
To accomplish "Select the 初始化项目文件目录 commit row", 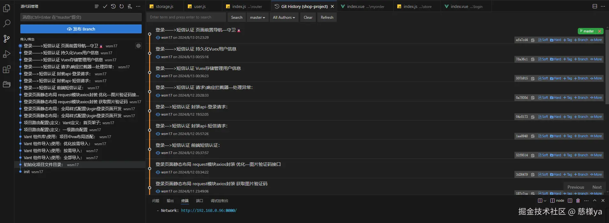I will coord(80,165).
